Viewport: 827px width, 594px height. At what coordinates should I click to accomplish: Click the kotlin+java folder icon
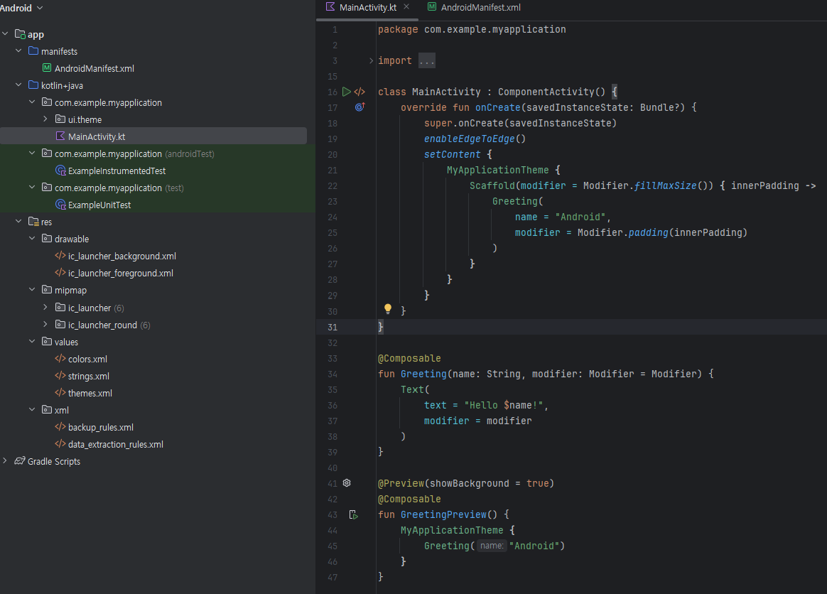tap(33, 85)
